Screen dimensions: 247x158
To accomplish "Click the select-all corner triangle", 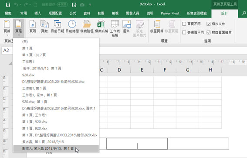I will 10,63.
